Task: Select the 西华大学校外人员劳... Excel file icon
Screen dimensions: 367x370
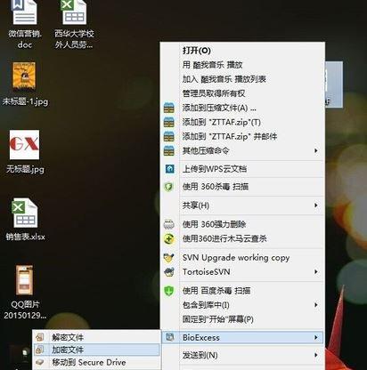Action: [74, 12]
